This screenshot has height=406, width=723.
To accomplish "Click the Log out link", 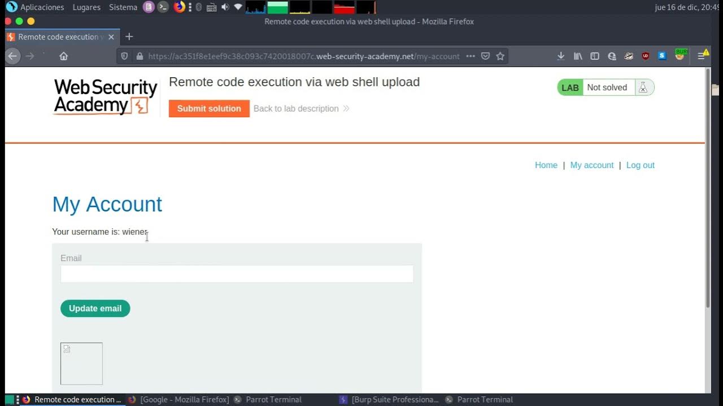I will pos(641,165).
